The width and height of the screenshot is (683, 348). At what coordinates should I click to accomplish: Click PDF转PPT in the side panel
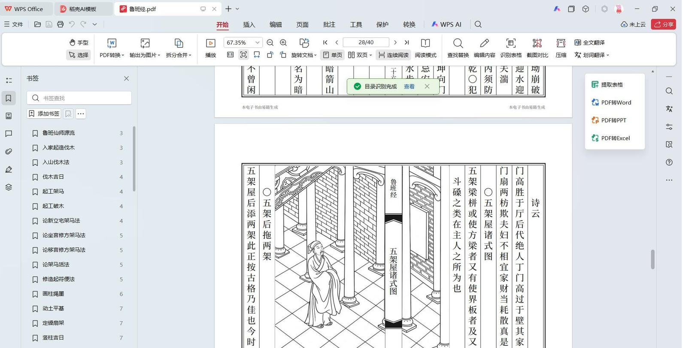[608, 120]
